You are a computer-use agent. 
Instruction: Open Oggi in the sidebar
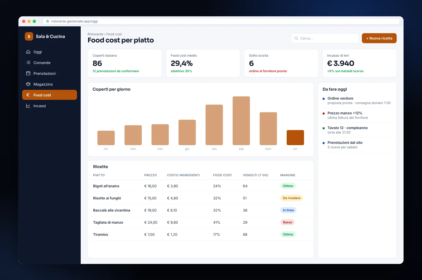50,52
